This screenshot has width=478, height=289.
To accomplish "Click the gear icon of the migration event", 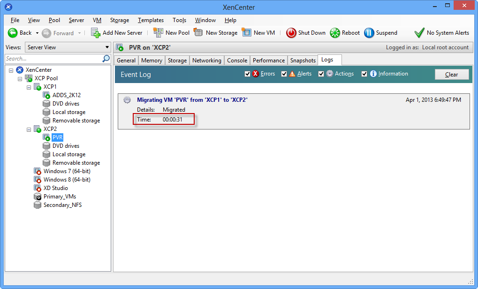I will pos(127,100).
